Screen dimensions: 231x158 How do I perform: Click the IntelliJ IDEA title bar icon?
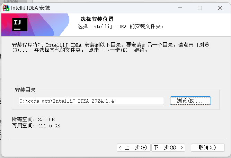pyautogui.click(x=6, y=8)
